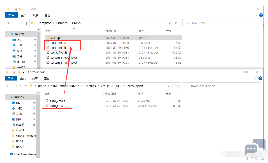Click back arrow in CoreSupport window
Image resolution: width=268 pixels, height=163 pixels.
pos(8,86)
